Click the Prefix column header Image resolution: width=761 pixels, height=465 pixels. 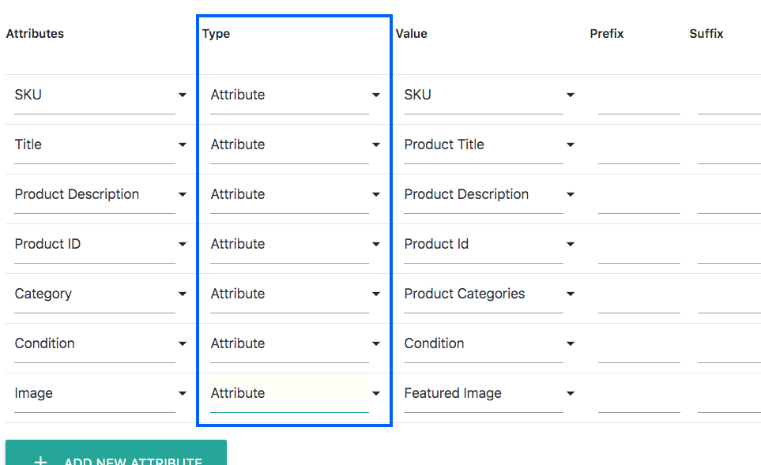(x=607, y=33)
